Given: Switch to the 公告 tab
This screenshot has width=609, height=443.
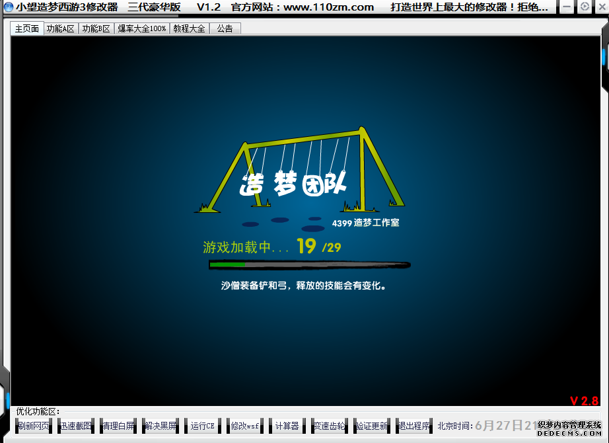Looking at the screenshot, I should click(225, 28).
